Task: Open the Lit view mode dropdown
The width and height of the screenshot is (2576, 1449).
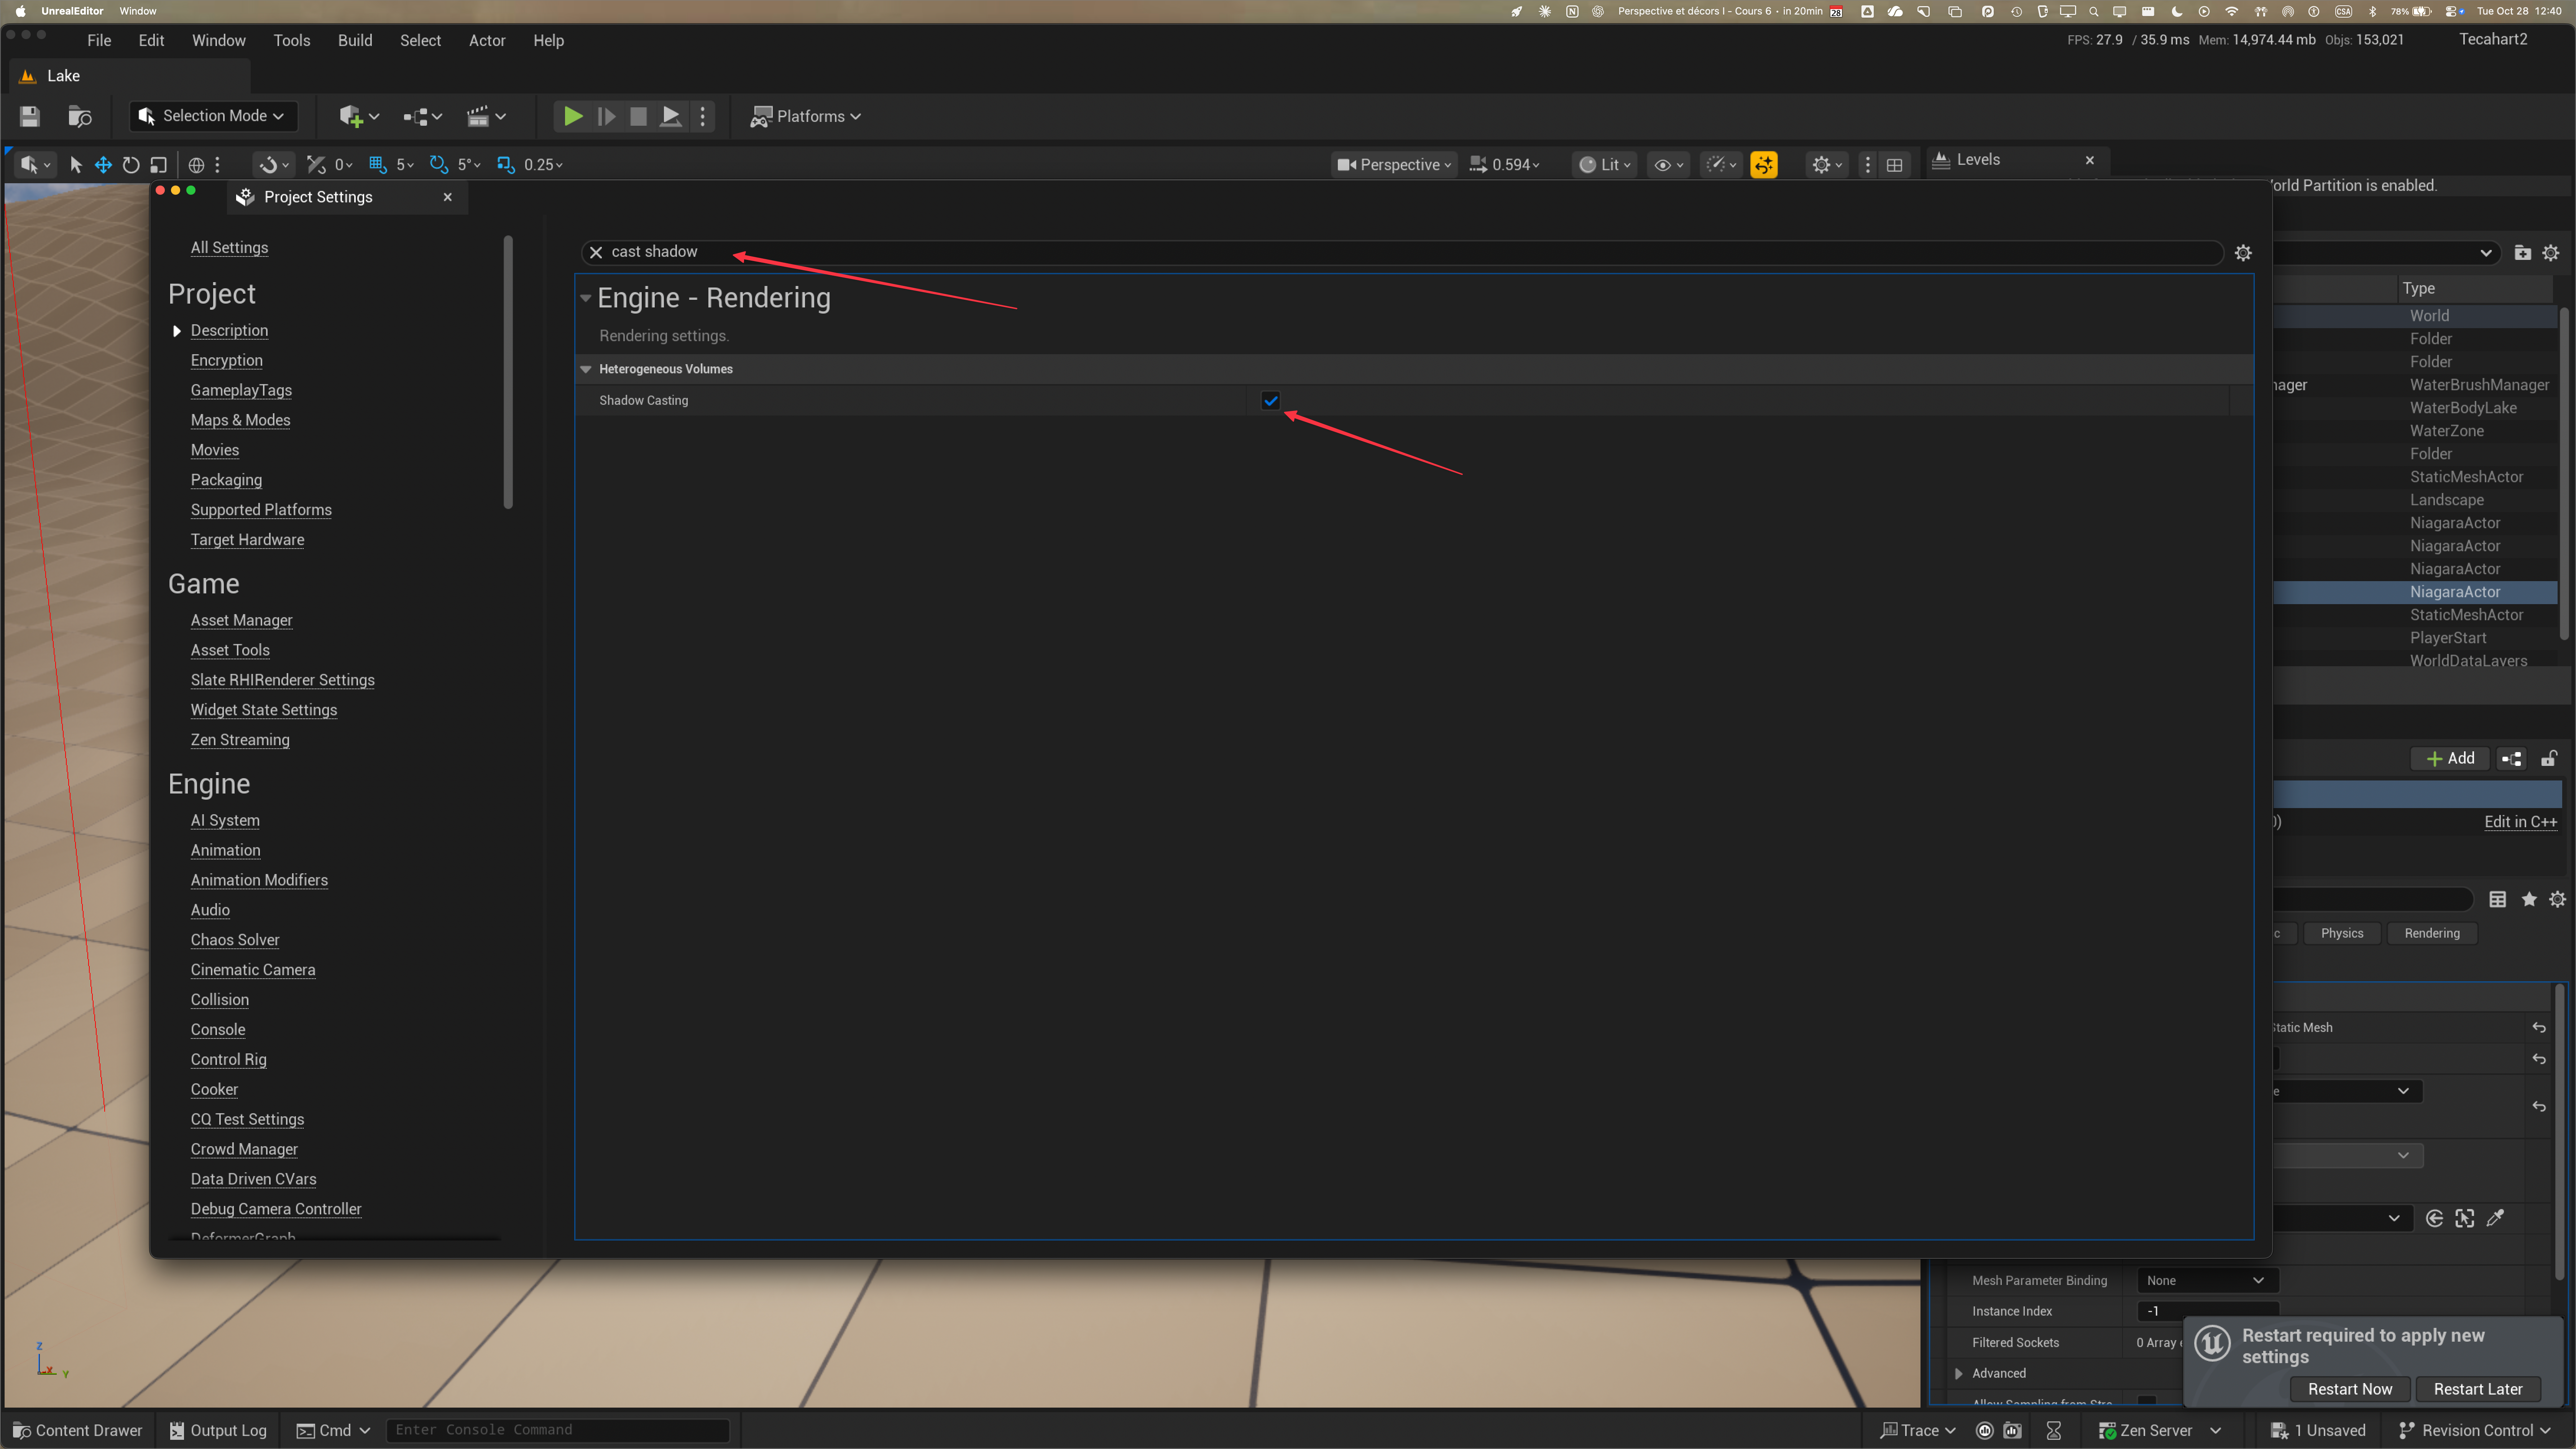Action: (1605, 165)
